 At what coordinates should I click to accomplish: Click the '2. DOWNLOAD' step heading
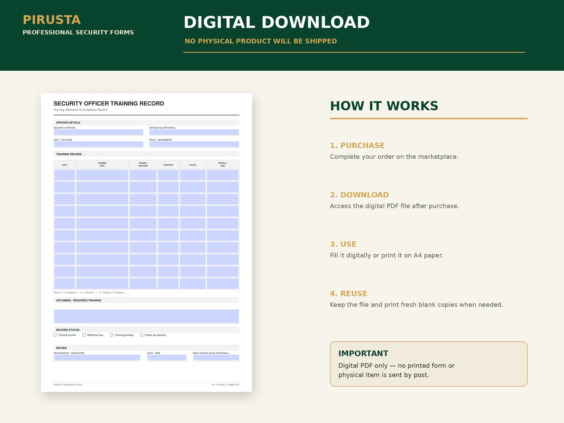(x=359, y=195)
